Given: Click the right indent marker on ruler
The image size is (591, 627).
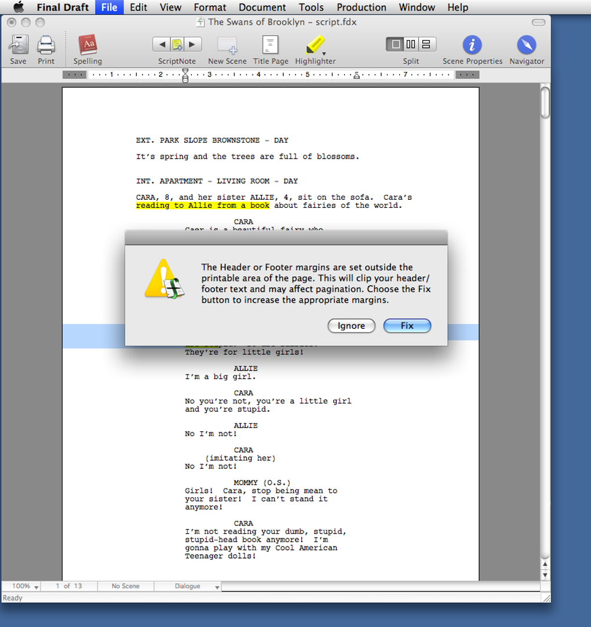Looking at the screenshot, I should pyautogui.click(x=356, y=75).
